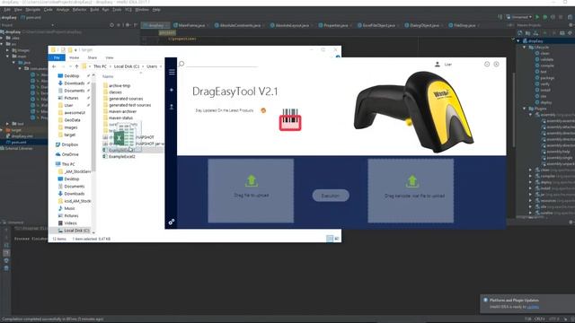Click details view toggle in Explorer status bar
Viewport: 575px width, 323px height.
click(x=330, y=239)
